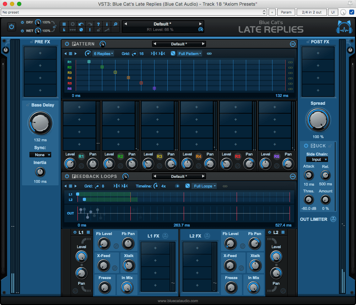Click the Param button in host bar

coord(286,12)
